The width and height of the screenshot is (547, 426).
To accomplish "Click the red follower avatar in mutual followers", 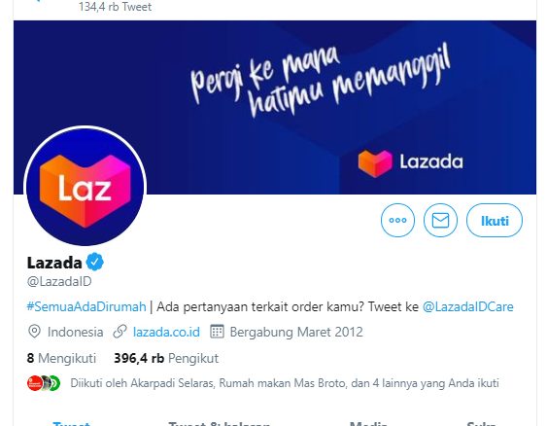I will 34,383.
